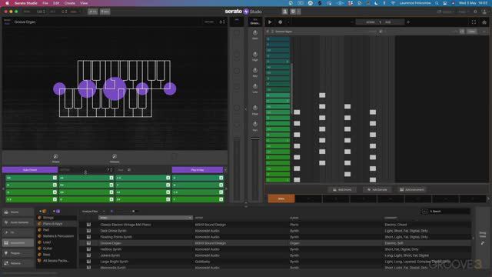Click keyboard icon of Groove Organ row
Image resolution: width=492 pixels, height=277 pixels.
tap(89, 243)
